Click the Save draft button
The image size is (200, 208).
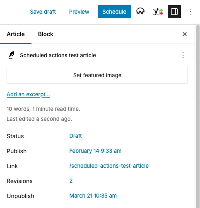(x=43, y=12)
